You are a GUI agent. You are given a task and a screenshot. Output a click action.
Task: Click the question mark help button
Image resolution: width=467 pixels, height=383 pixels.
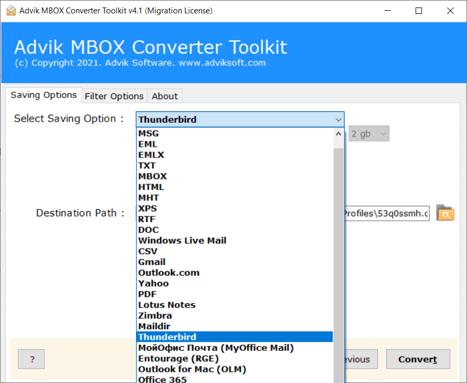point(31,359)
